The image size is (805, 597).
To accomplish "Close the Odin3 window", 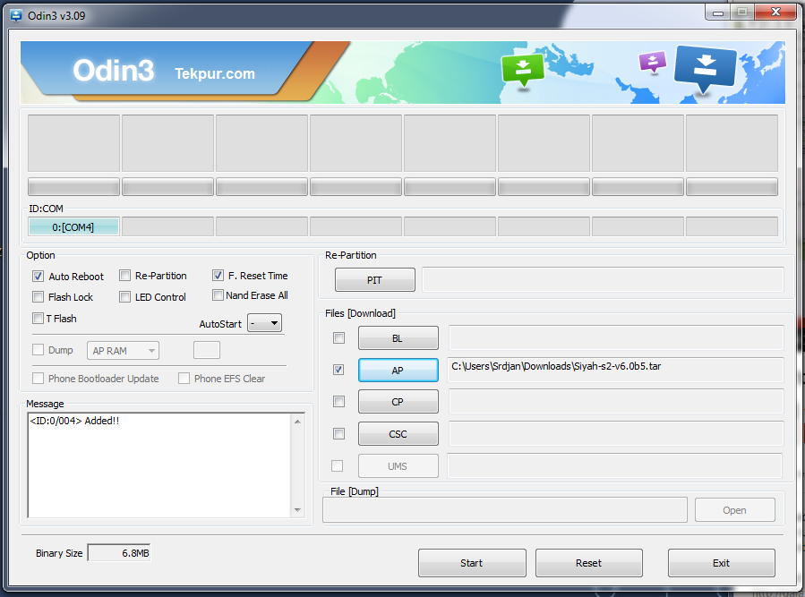I will coord(775,12).
